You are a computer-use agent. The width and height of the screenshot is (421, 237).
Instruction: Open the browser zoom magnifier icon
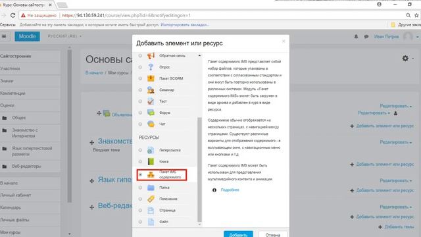(408, 15)
